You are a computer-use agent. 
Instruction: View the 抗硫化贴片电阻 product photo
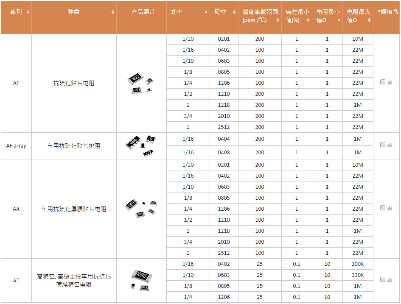coord(141,84)
